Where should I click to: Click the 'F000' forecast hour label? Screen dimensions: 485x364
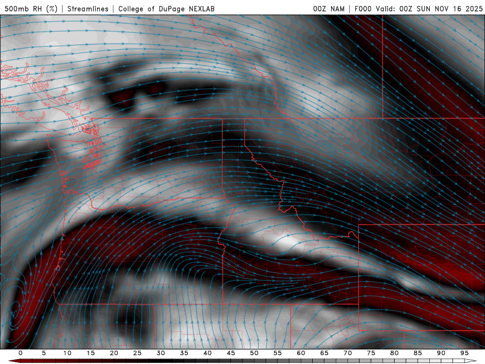tap(363, 8)
